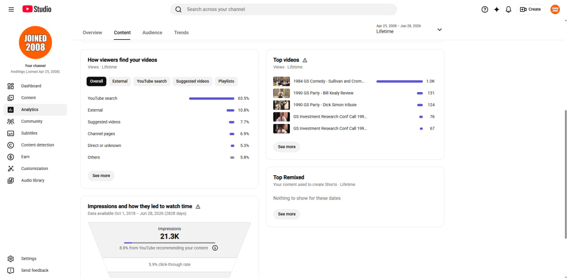This screenshot has width=567, height=278.
Task: Click thumbnail of Dick Simon tribute video
Action: click(x=282, y=105)
